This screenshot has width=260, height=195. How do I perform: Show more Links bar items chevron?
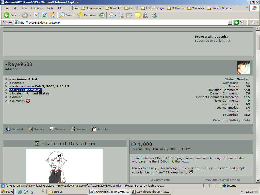click(247, 7)
